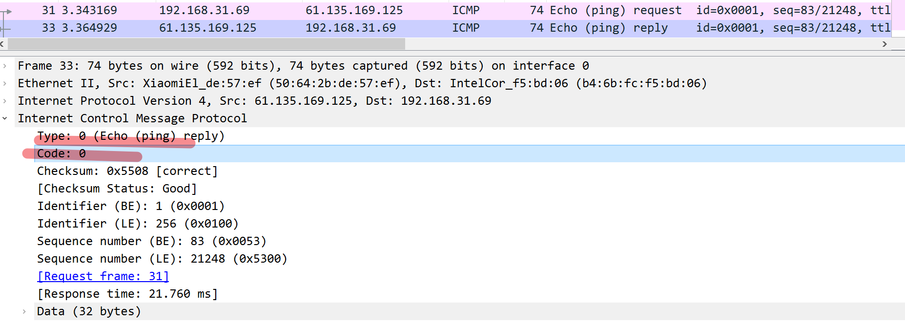Expand the Ethernet II tree node
The height and width of the screenshot is (324, 905).
point(5,83)
